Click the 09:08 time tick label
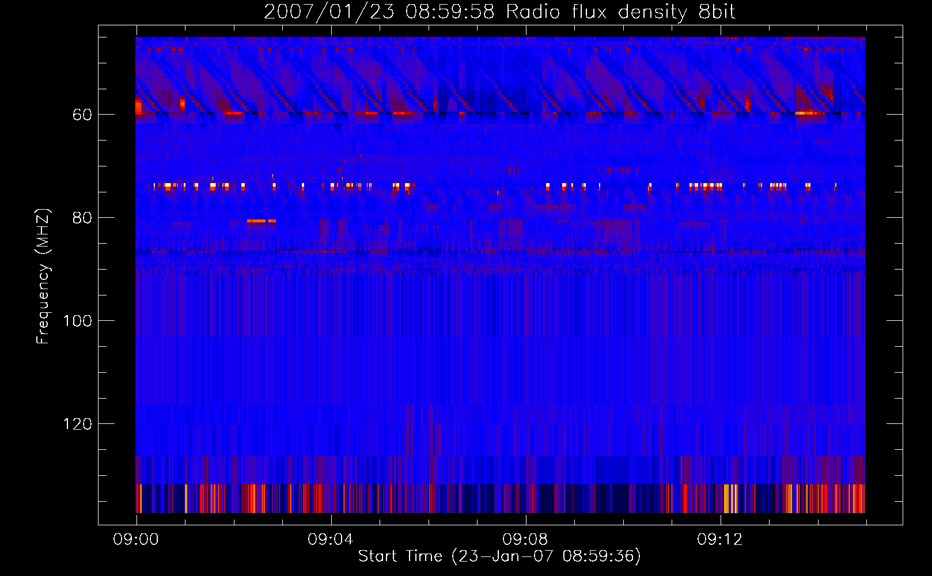This screenshot has height=576, width=932. (525, 540)
